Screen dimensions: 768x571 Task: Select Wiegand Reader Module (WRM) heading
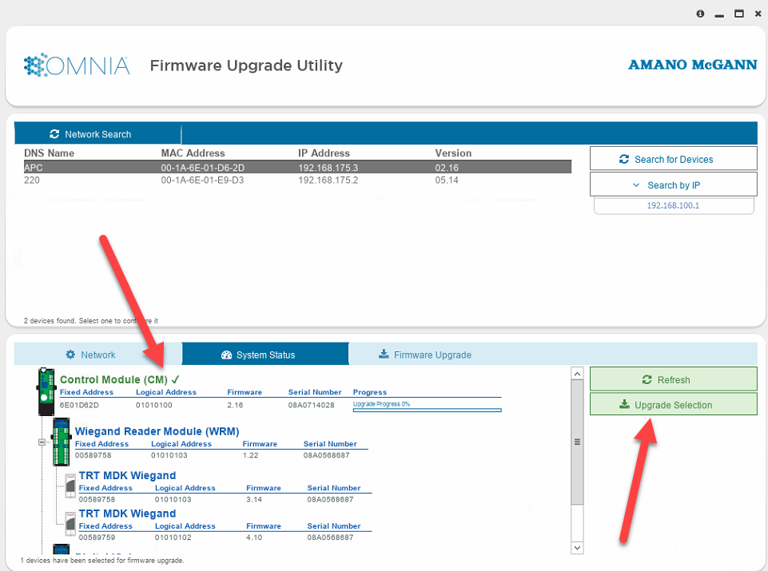coord(157,431)
